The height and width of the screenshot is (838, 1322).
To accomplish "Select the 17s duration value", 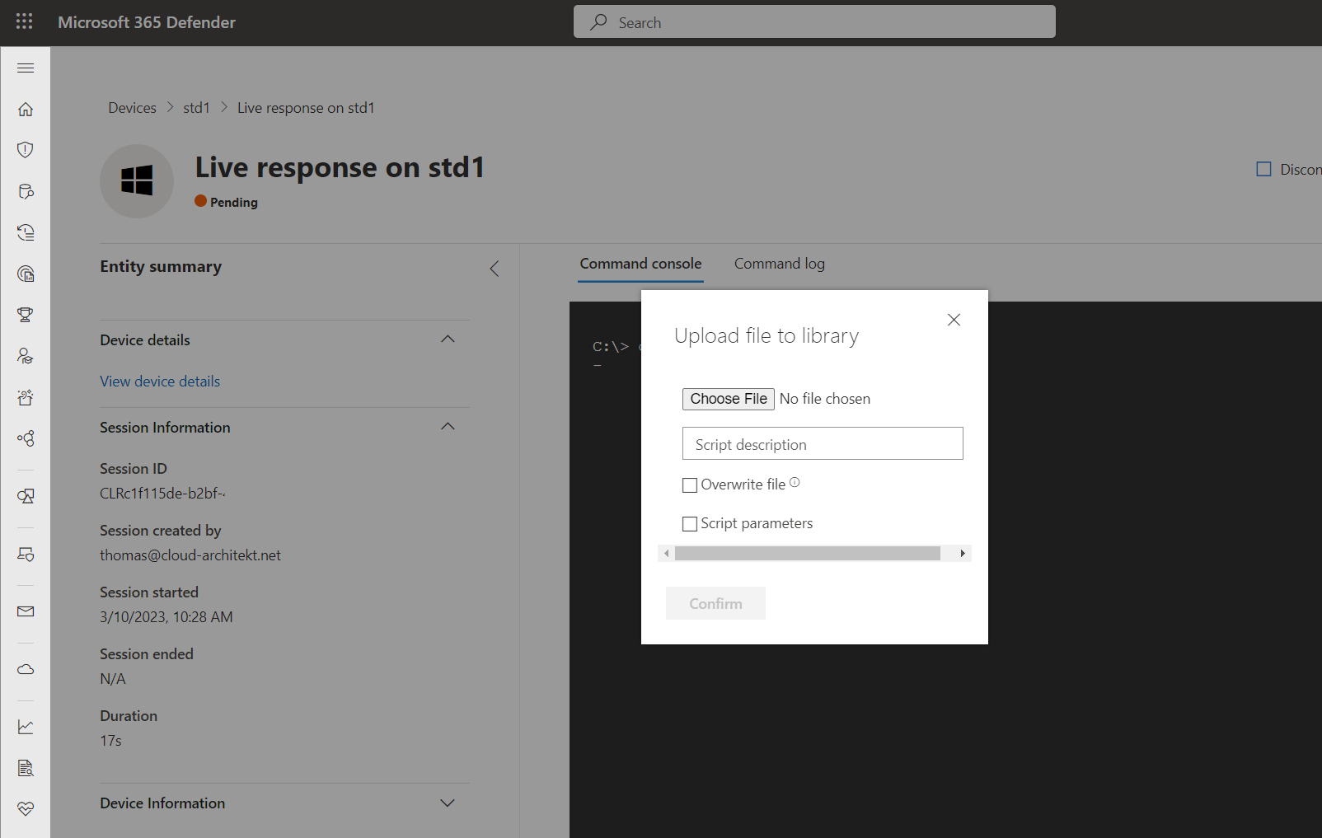I will point(110,741).
